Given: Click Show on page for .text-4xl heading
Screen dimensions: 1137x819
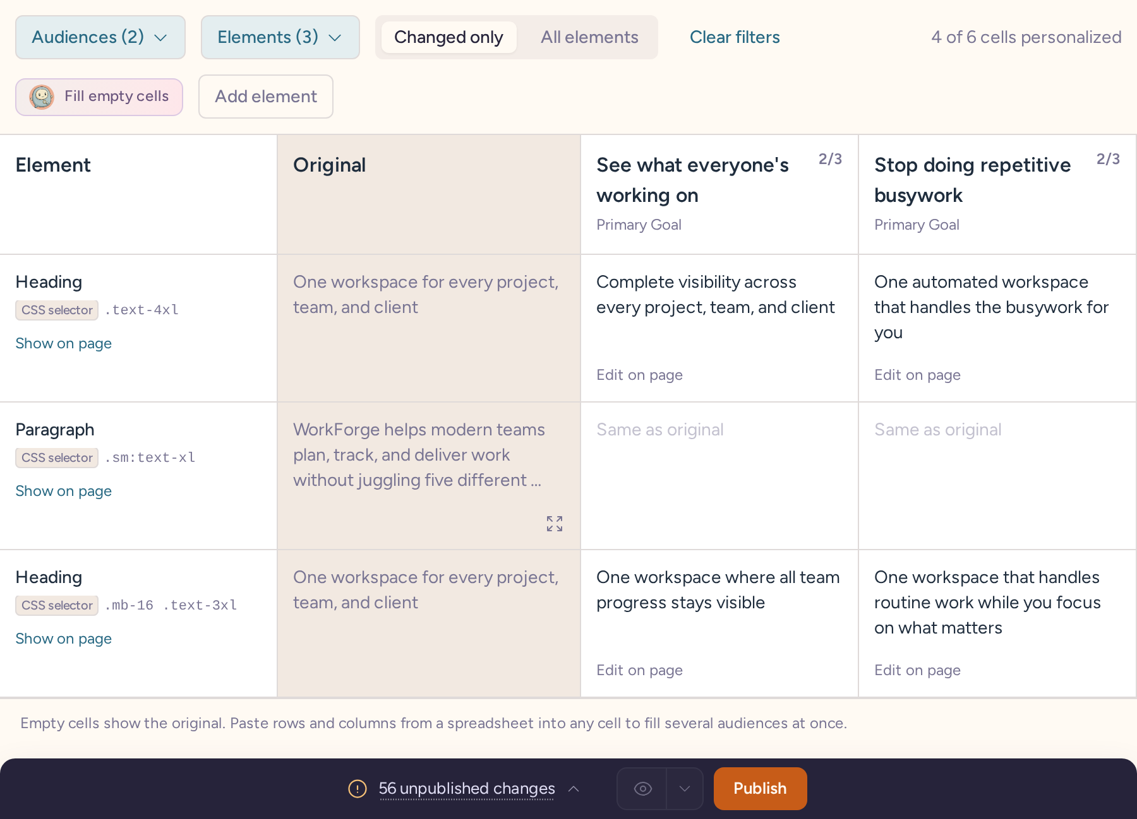Looking at the screenshot, I should (63, 343).
